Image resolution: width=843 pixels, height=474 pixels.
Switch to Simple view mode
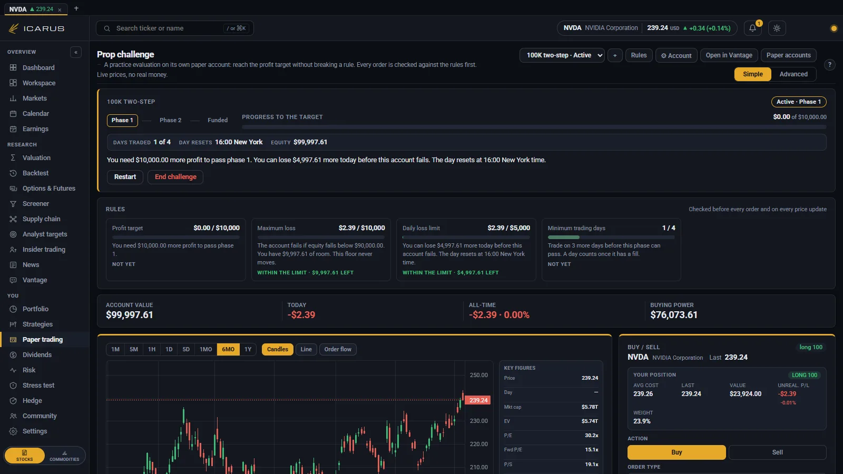753,74
